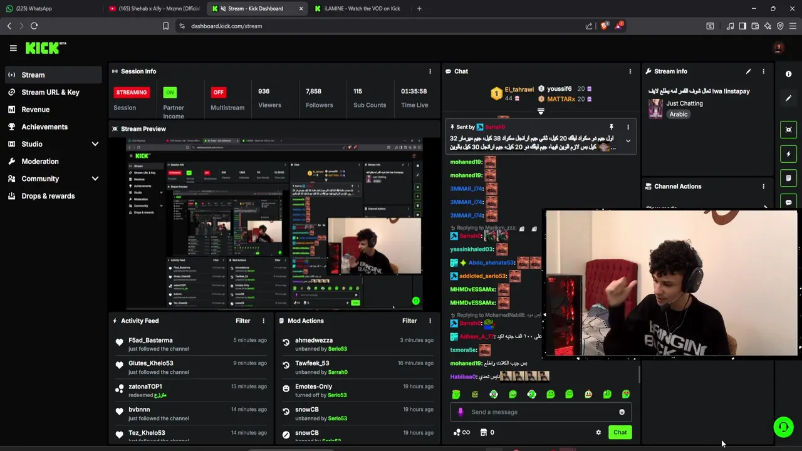802x451 pixels.
Task: Click the Just Chatting category
Action: (x=685, y=103)
